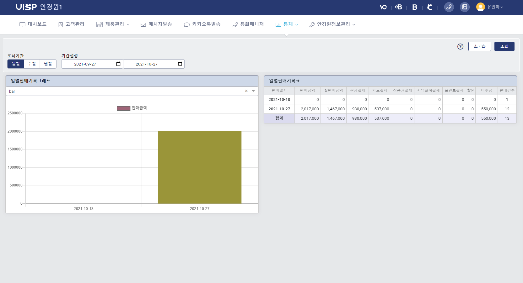
Task: Open the contacts book icon in header
Action: [465, 7]
